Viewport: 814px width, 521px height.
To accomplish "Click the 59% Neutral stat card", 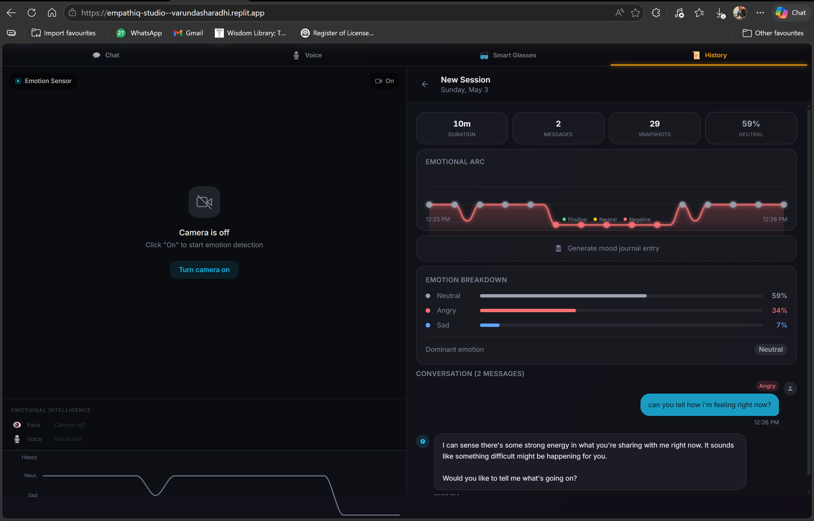I will point(751,128).
